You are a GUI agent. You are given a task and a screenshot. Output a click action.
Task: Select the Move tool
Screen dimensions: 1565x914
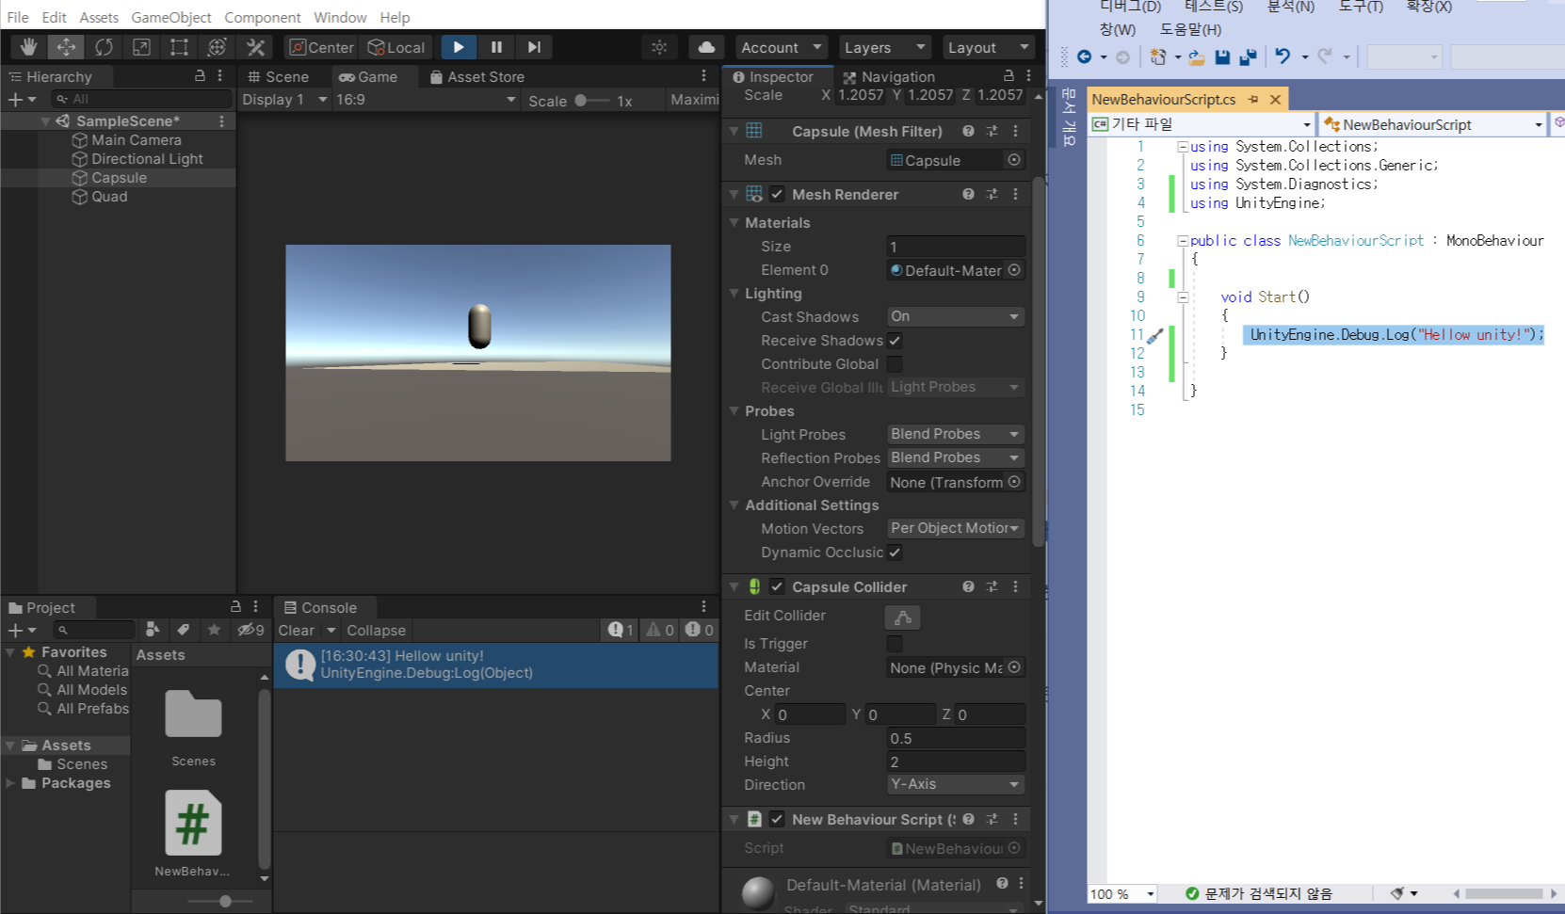click(66, 47)
